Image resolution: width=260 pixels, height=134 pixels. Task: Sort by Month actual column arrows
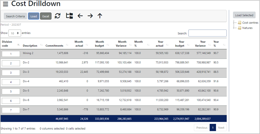87,45
